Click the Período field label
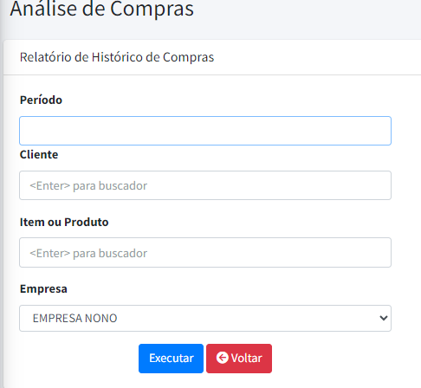This screenshot has height=388, width=421. [x=41, y=100]
